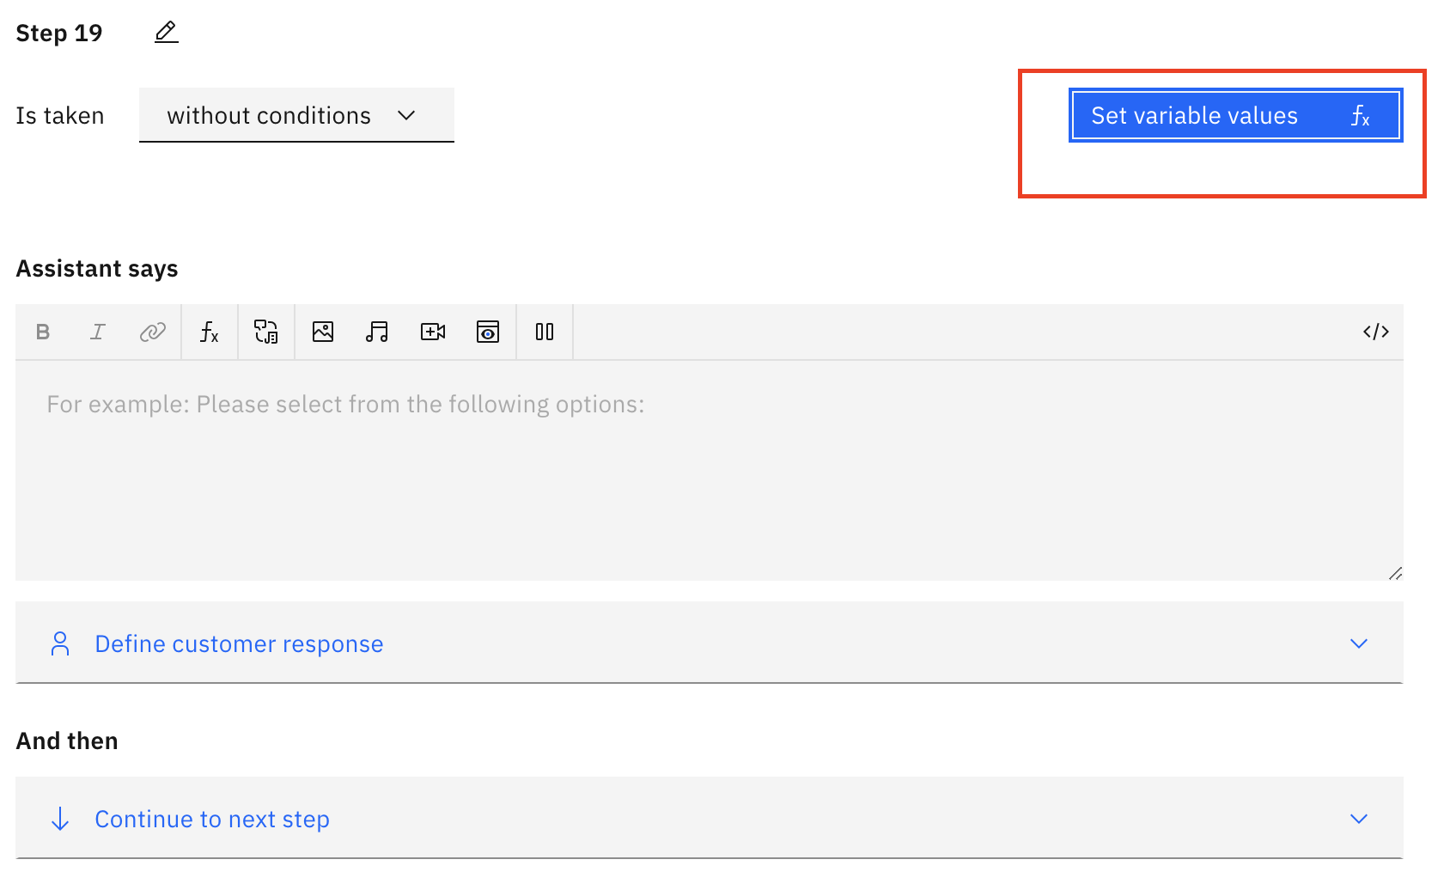Click the text area resize handle
Image resolution: width=1450 pixels, height=890 pixels.
(1395, 573)
